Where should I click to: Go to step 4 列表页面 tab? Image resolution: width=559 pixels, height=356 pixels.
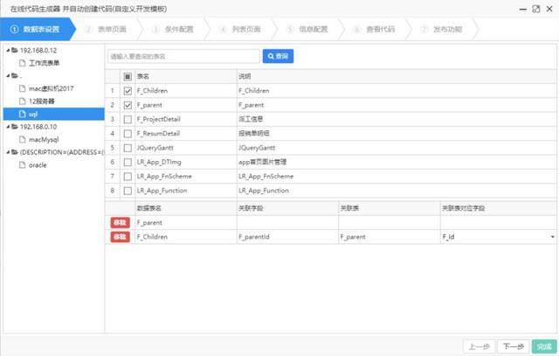click(x=240, y=29)
